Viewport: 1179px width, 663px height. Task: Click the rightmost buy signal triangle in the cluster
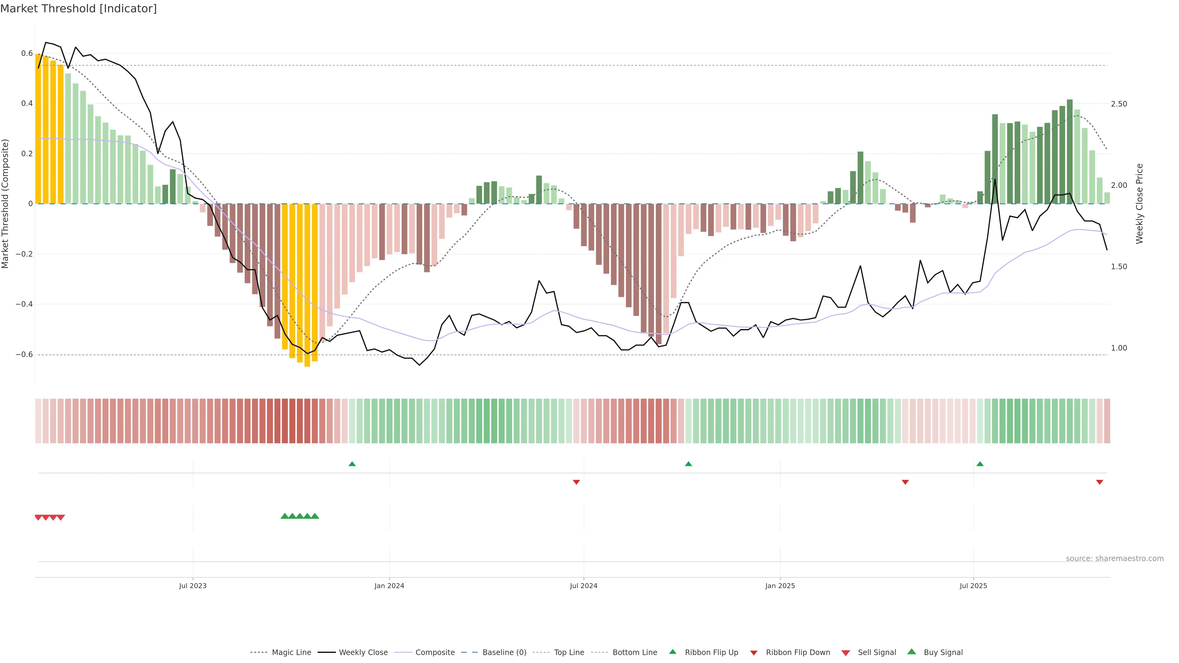pyautogui.click(x=315, y=516)
